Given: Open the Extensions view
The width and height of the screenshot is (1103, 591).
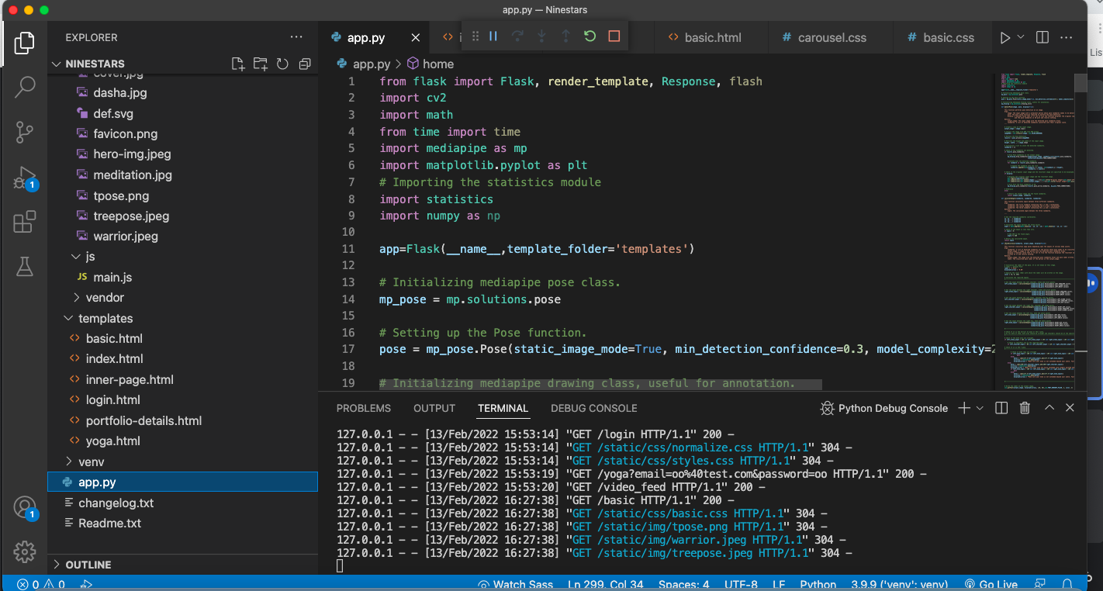Looking at the screenshot, I should click(x=25, y=223).
